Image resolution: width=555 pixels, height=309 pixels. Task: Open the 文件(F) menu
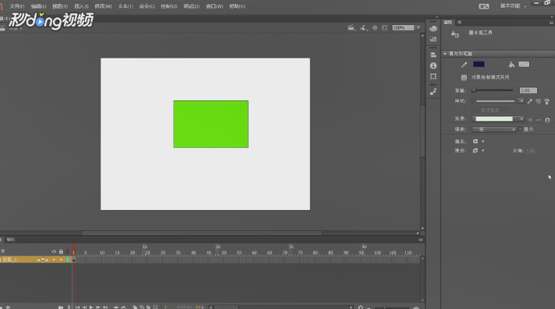(16, 6)
